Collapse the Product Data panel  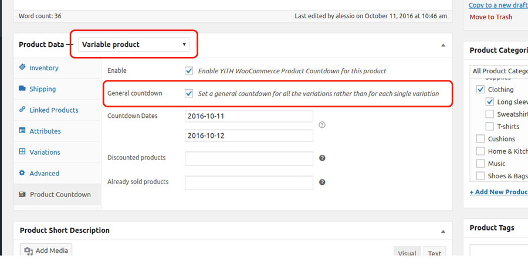coord(443,45)
